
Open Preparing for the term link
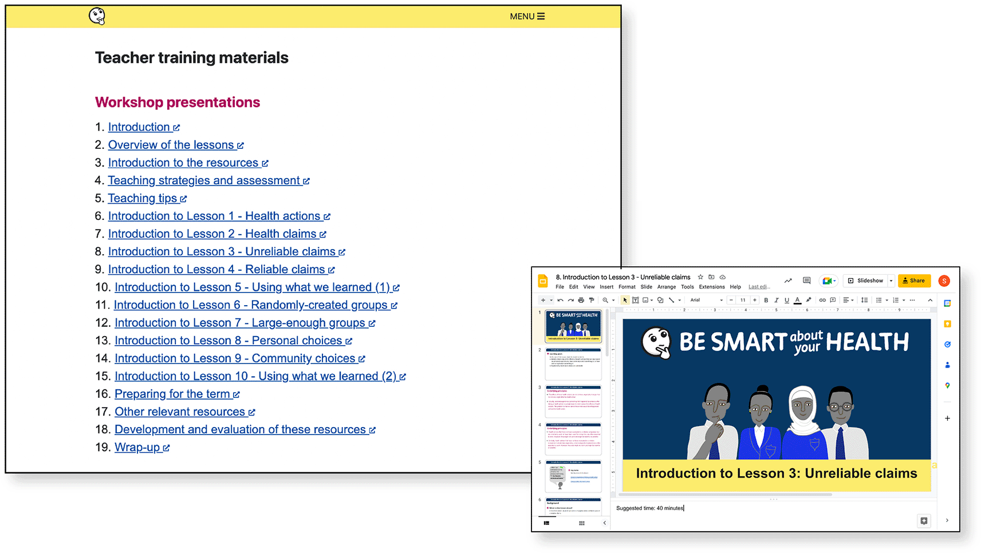(177, 393)
